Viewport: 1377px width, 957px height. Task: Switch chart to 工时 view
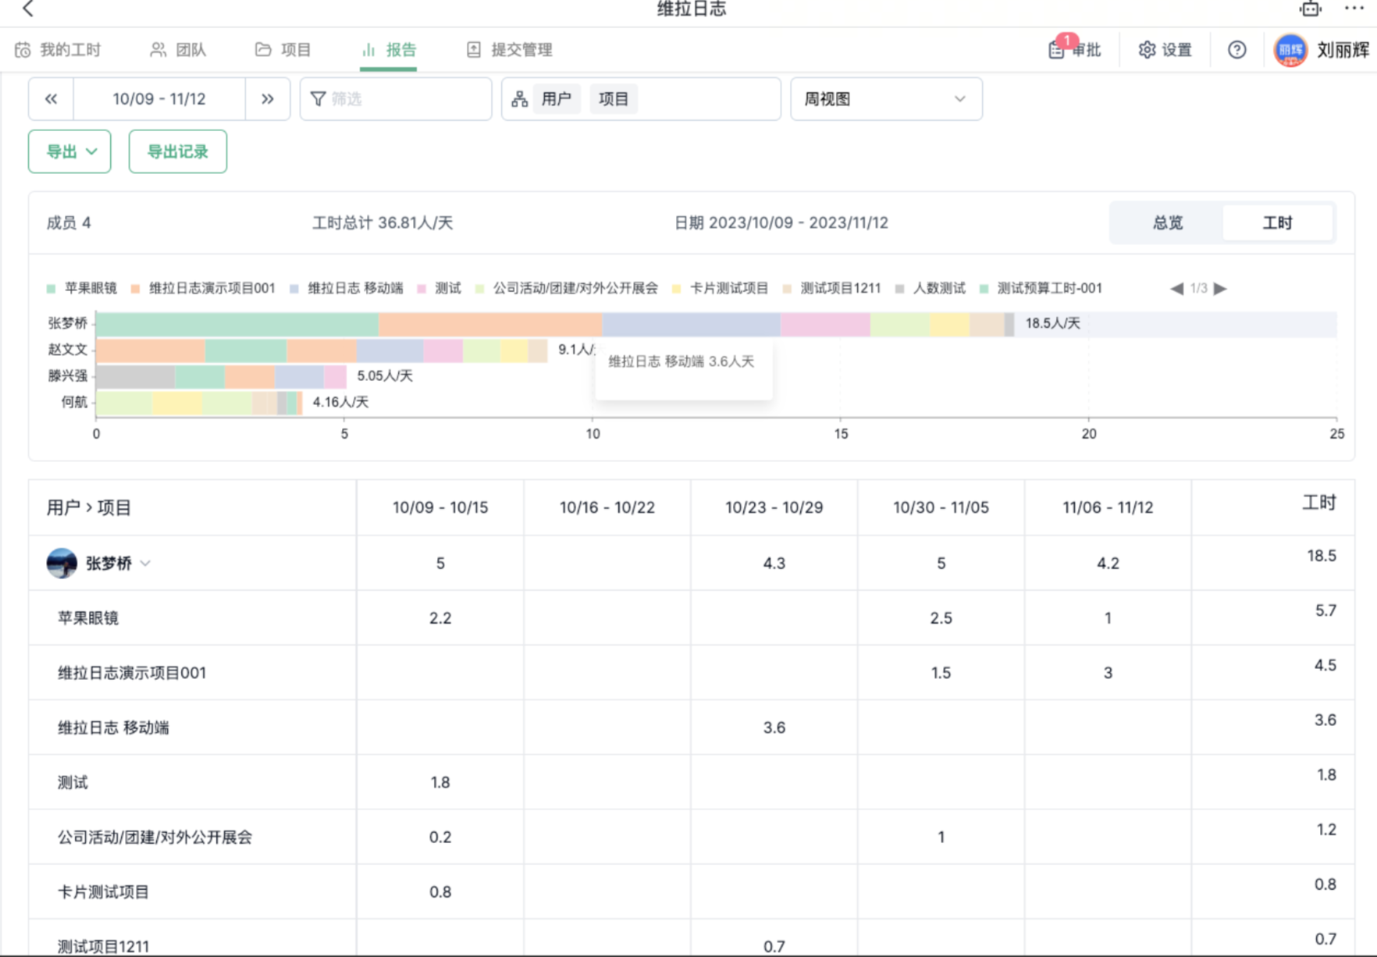coord(1277,223)
